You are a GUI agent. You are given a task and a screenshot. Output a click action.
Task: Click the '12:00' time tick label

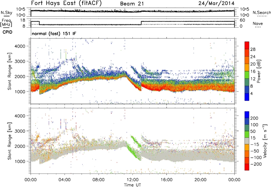[132, 180]
